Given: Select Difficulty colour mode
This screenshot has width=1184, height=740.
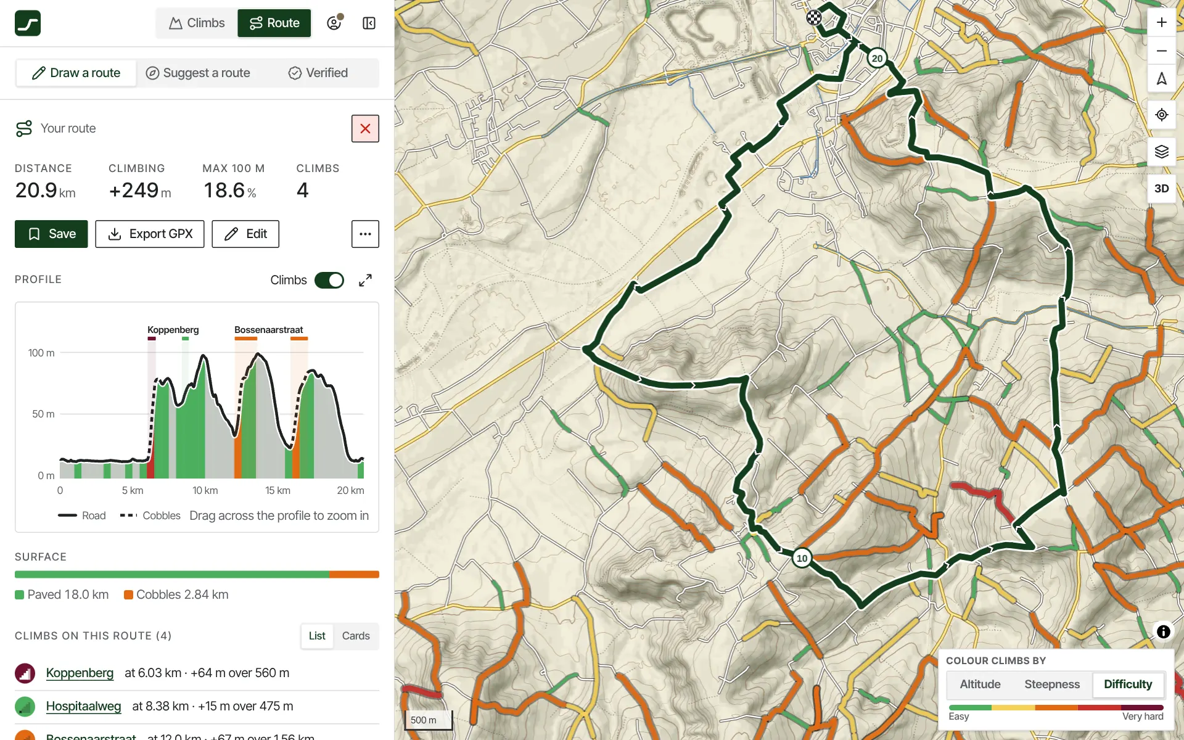Looking at the screenshot, I should tap(1128, 684).
